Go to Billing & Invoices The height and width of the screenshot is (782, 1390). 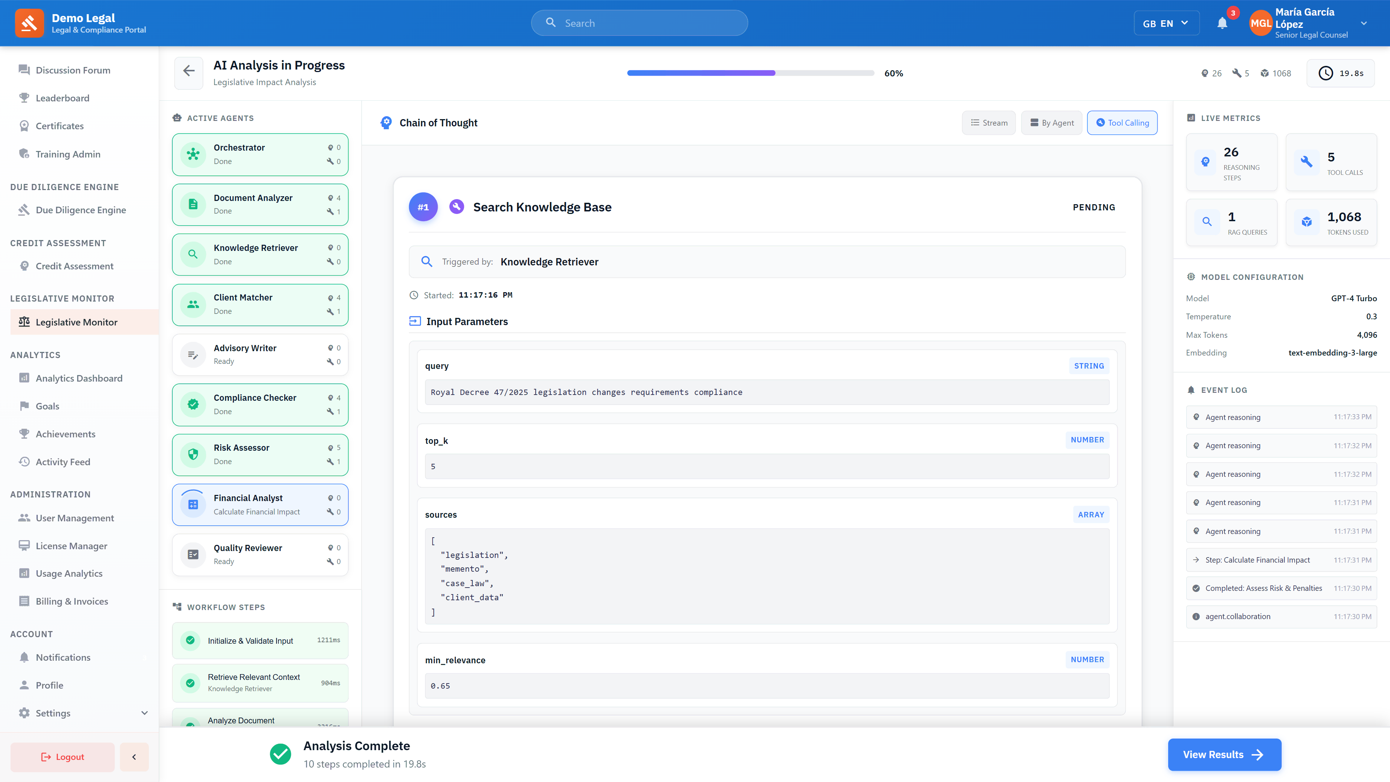(x=71, y=601)
